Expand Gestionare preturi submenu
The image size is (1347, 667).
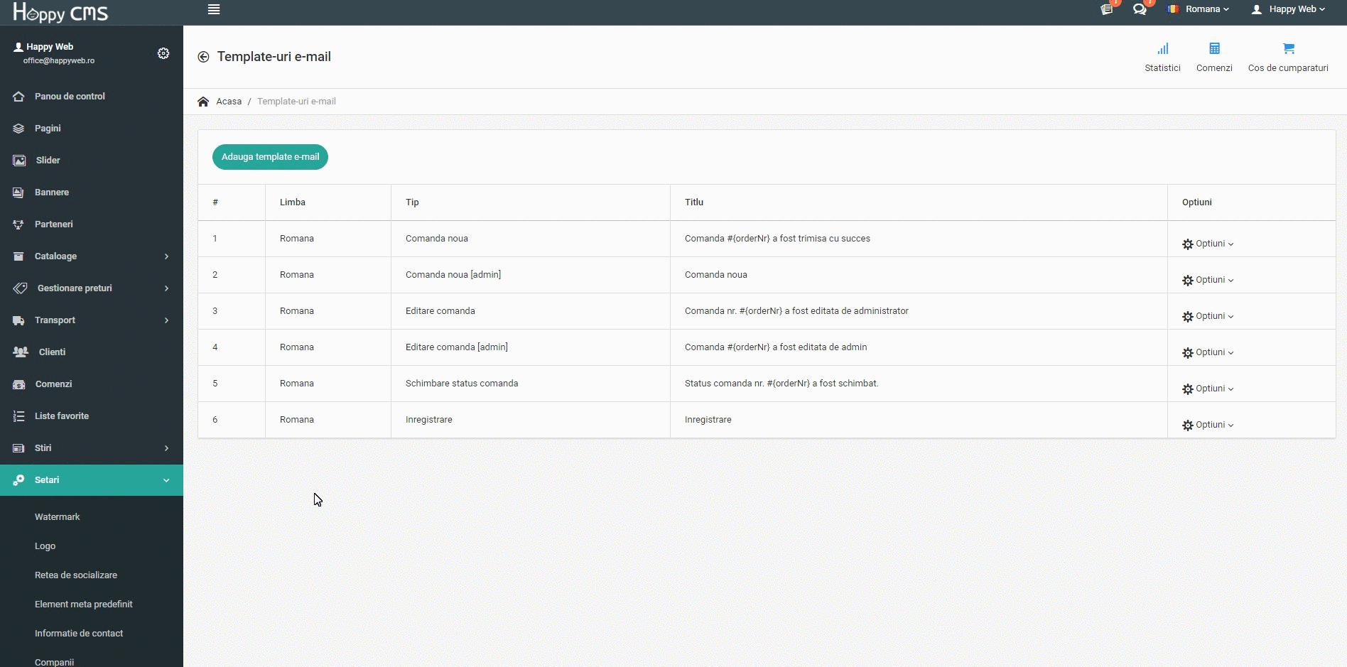[x=92, y=288]
